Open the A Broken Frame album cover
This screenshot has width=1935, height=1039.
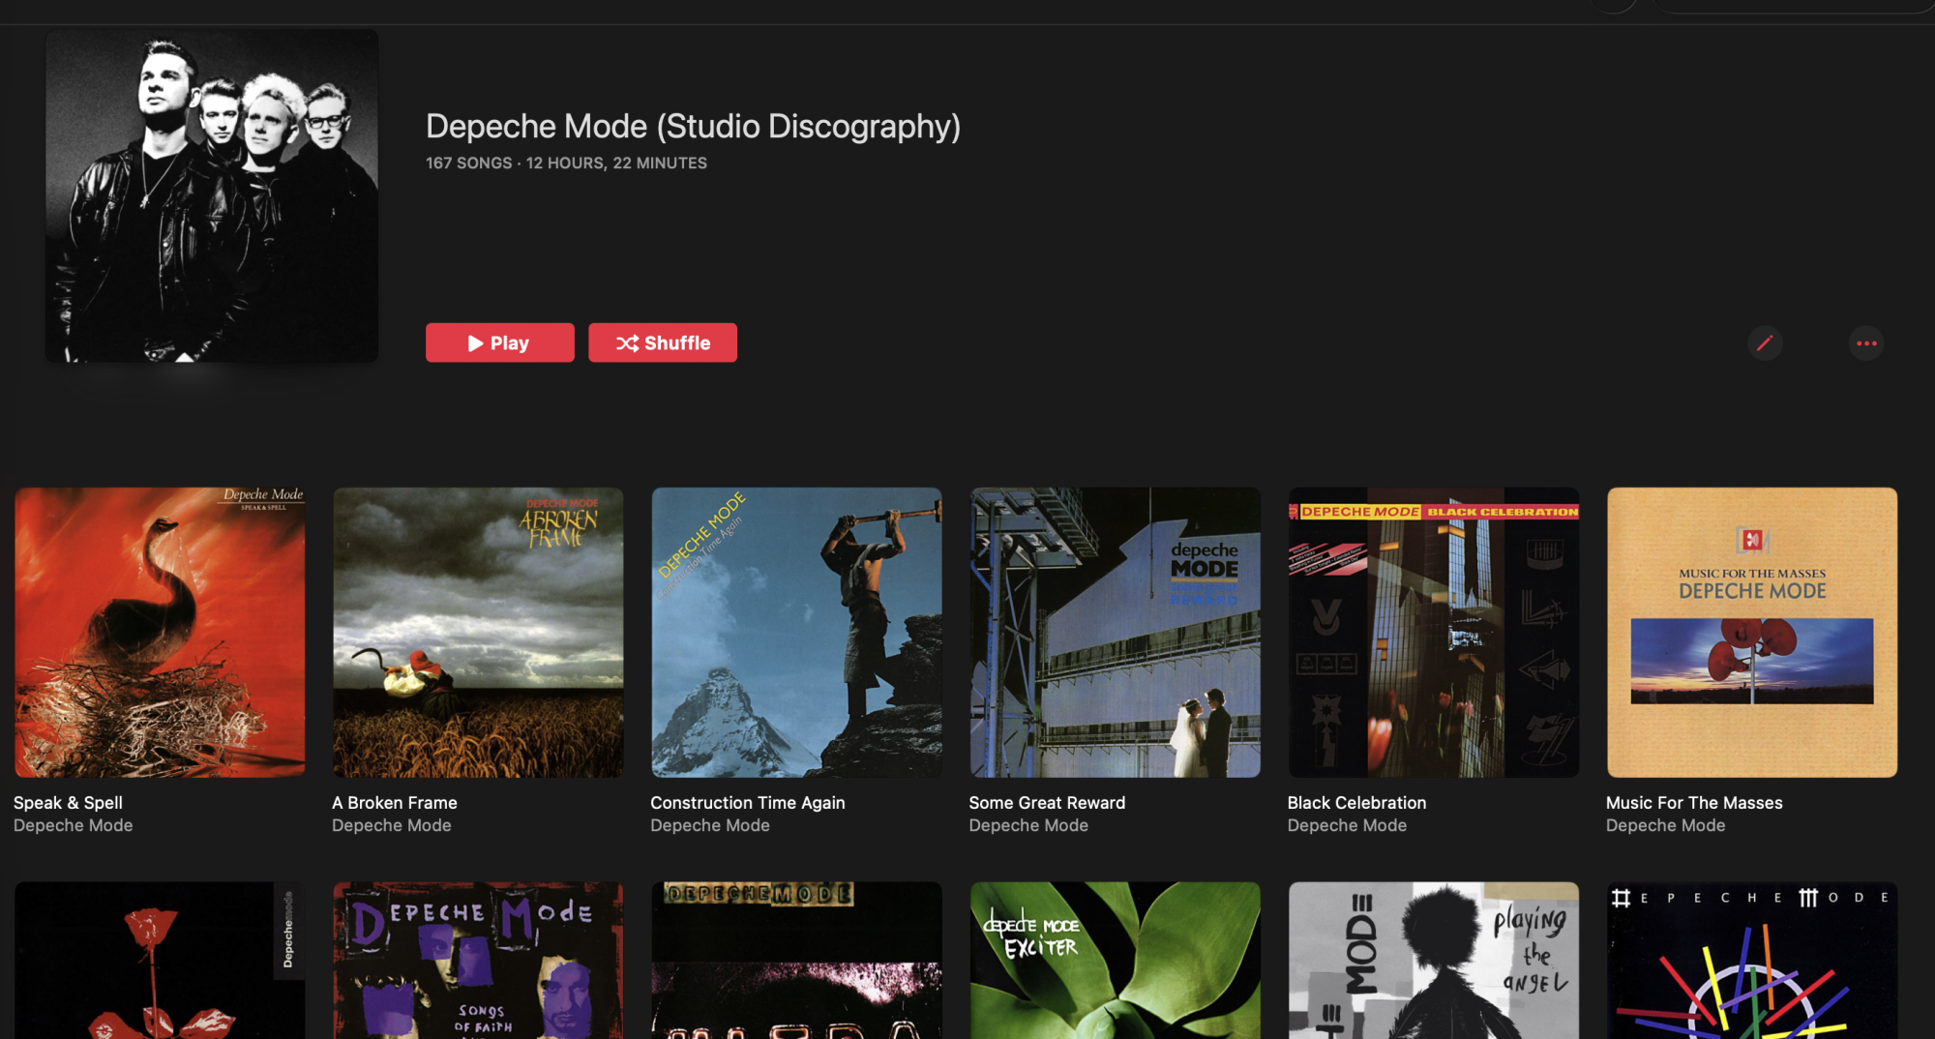(x=478, y=632)
